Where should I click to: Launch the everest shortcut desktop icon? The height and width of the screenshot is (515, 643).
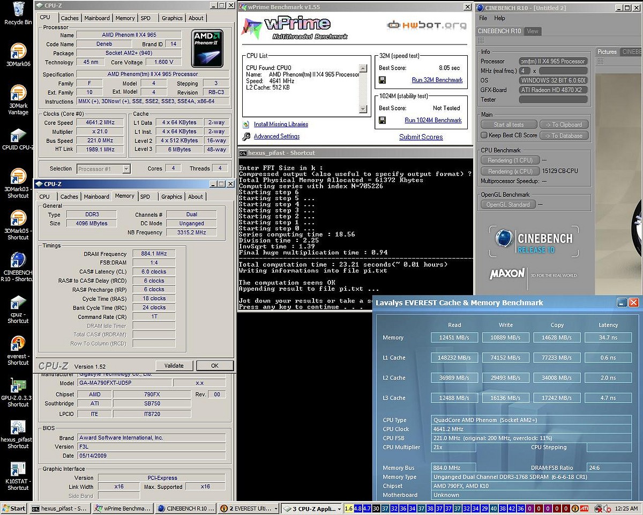pos(18,351)
